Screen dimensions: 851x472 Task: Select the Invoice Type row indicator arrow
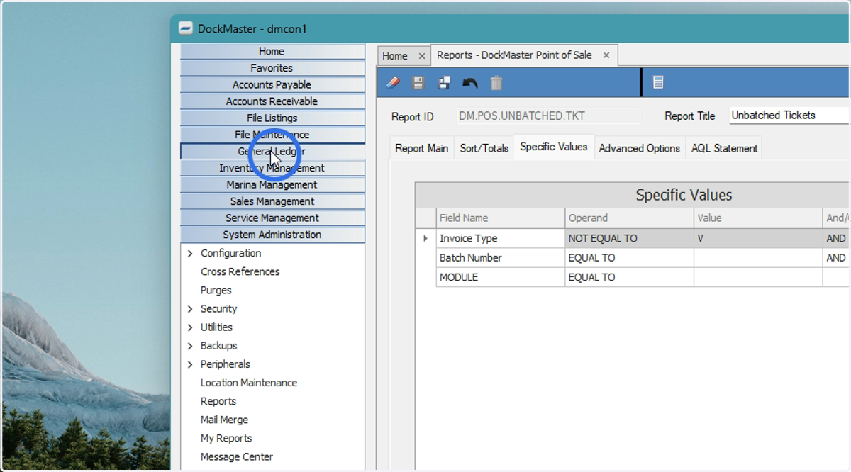[425, 238]
